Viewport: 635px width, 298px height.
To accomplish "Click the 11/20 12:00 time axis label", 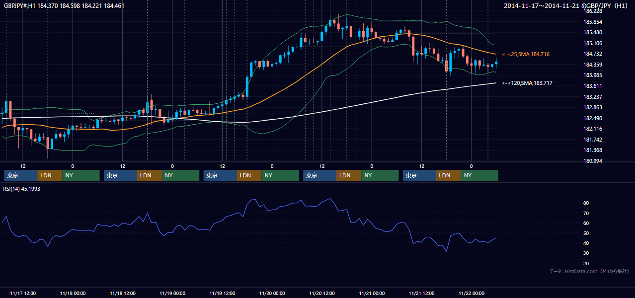I will pyautogui.click(x=322, y=293).
